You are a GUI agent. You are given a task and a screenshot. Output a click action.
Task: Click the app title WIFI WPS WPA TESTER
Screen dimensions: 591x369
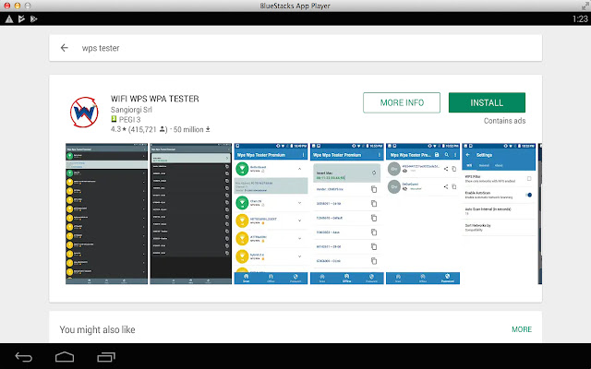(154, 99)
